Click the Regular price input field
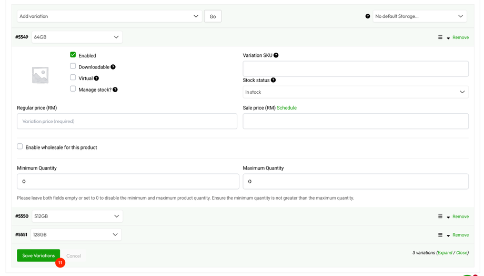Viewport: 484px width, 276px height. click(127, 121)
